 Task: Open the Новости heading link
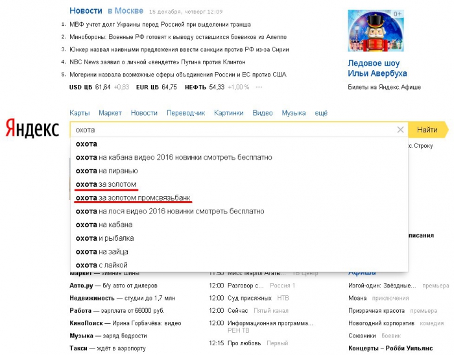[x=86, y=11]
